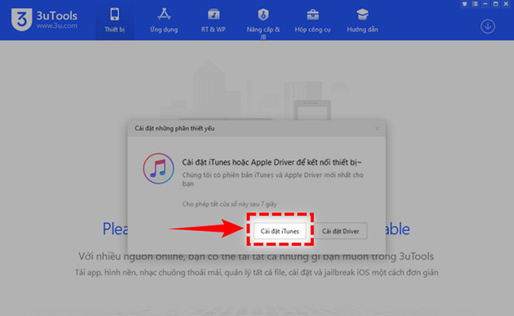This screenshot has height=316, width=514.
Task: Click the shirt skin icon in title bar
Action: (465, 4)
